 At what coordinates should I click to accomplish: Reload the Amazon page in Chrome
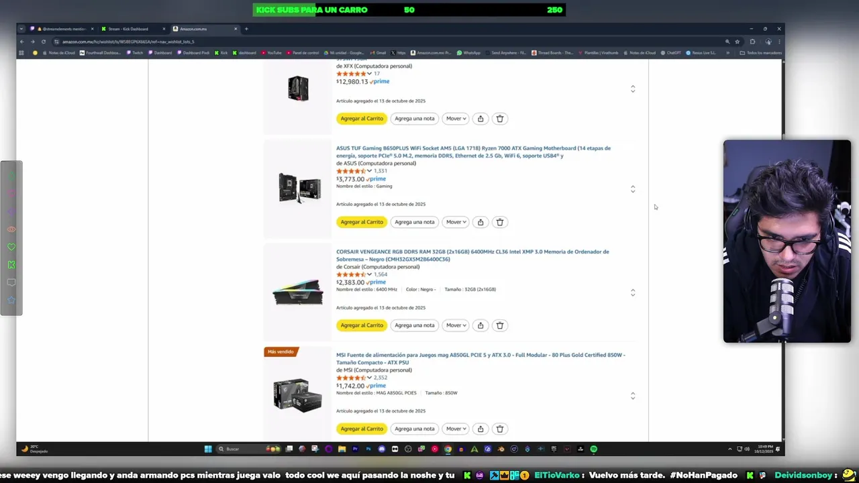(44, 42)
